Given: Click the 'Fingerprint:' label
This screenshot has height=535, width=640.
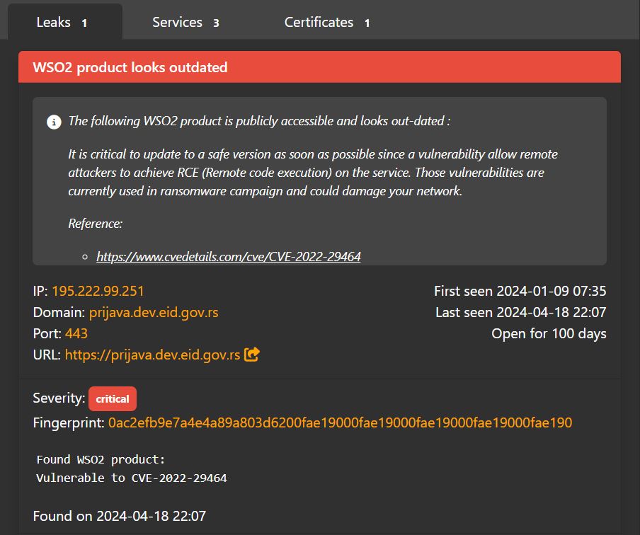Looking at the screenshot, I should click(x=69, y=422).
